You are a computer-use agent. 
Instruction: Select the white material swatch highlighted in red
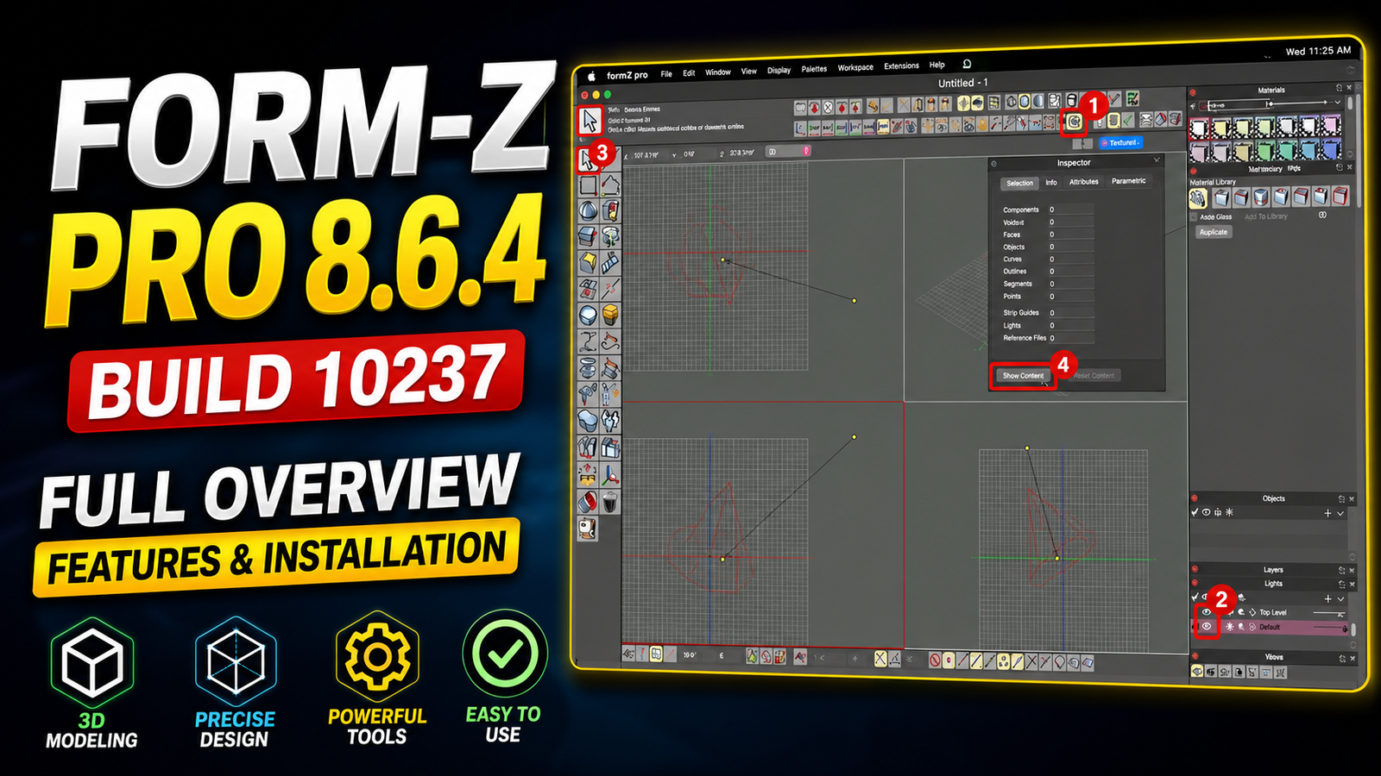coord(1199,128)
